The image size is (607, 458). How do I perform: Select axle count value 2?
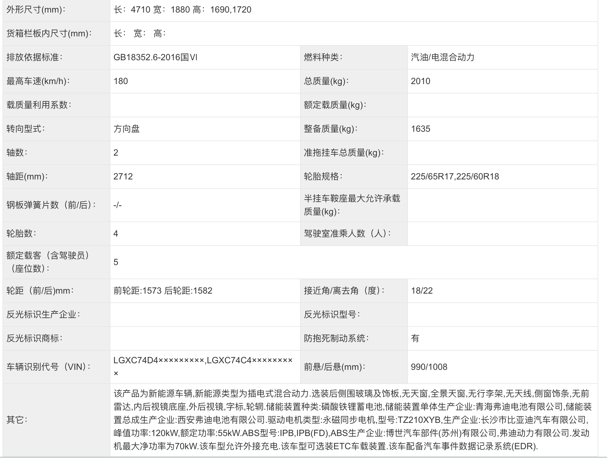pos(116,153)
